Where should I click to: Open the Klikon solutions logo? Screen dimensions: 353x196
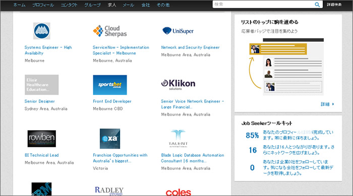(x=178, y=84)
